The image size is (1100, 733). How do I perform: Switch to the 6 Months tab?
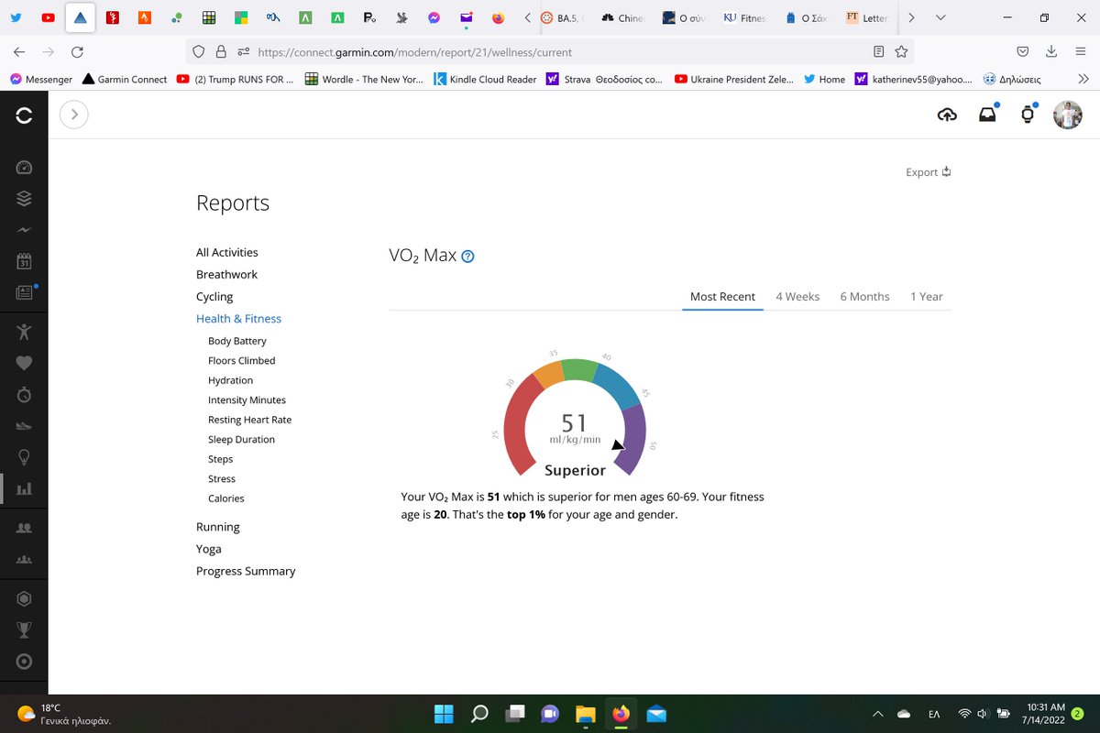point(864,297)
